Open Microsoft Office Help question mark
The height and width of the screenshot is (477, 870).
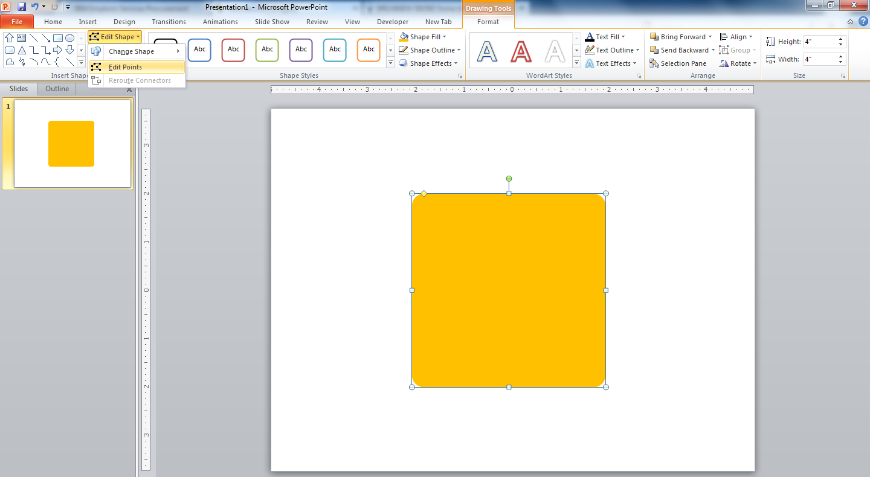click(863, 22)
